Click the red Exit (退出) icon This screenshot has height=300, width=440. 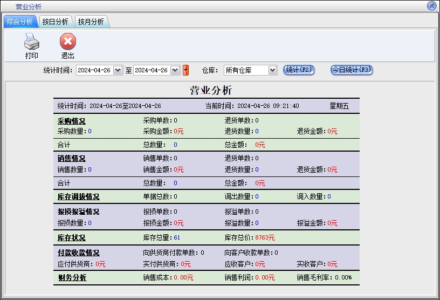[67, 42]
